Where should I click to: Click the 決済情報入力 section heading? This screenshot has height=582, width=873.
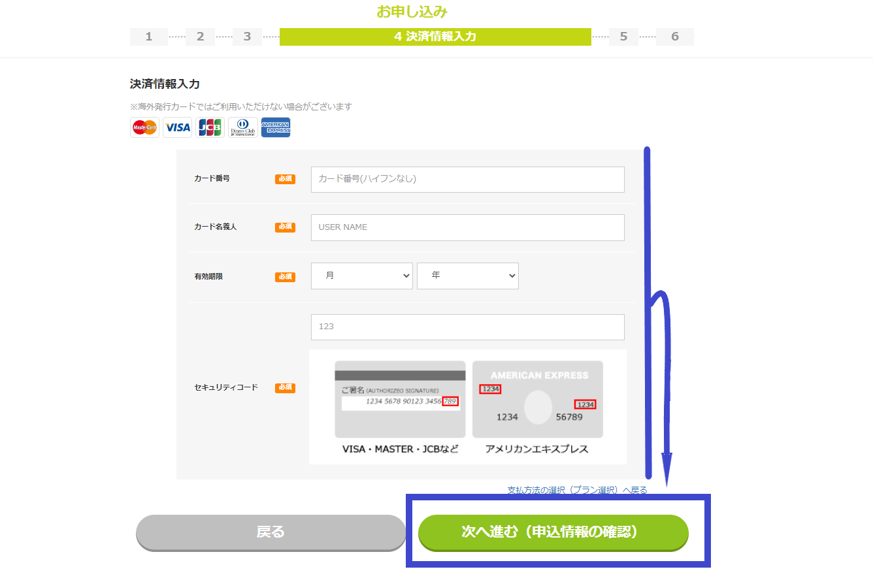click(x=165, y=84)
